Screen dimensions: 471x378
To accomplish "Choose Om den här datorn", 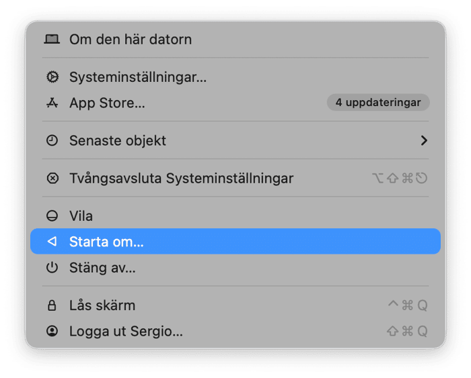I will click(131, 39).
